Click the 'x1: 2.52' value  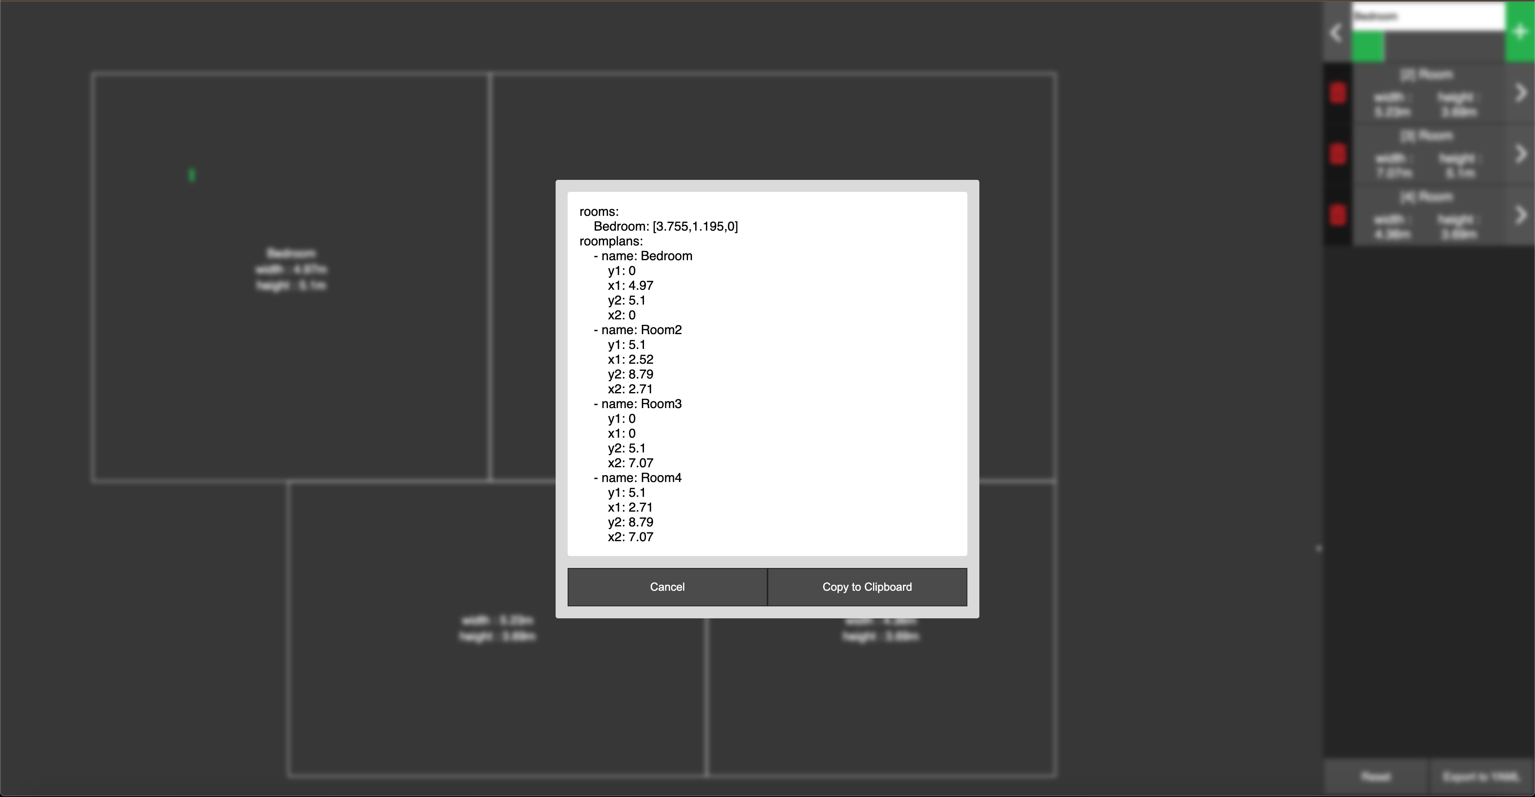point(630,359)
